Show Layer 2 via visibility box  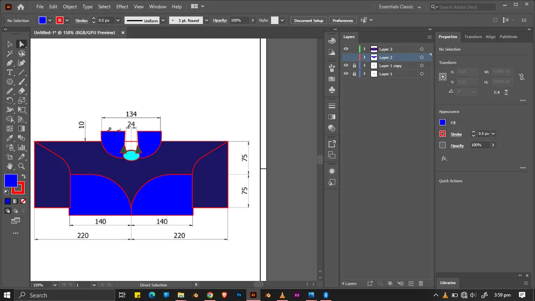click(346, 57)
